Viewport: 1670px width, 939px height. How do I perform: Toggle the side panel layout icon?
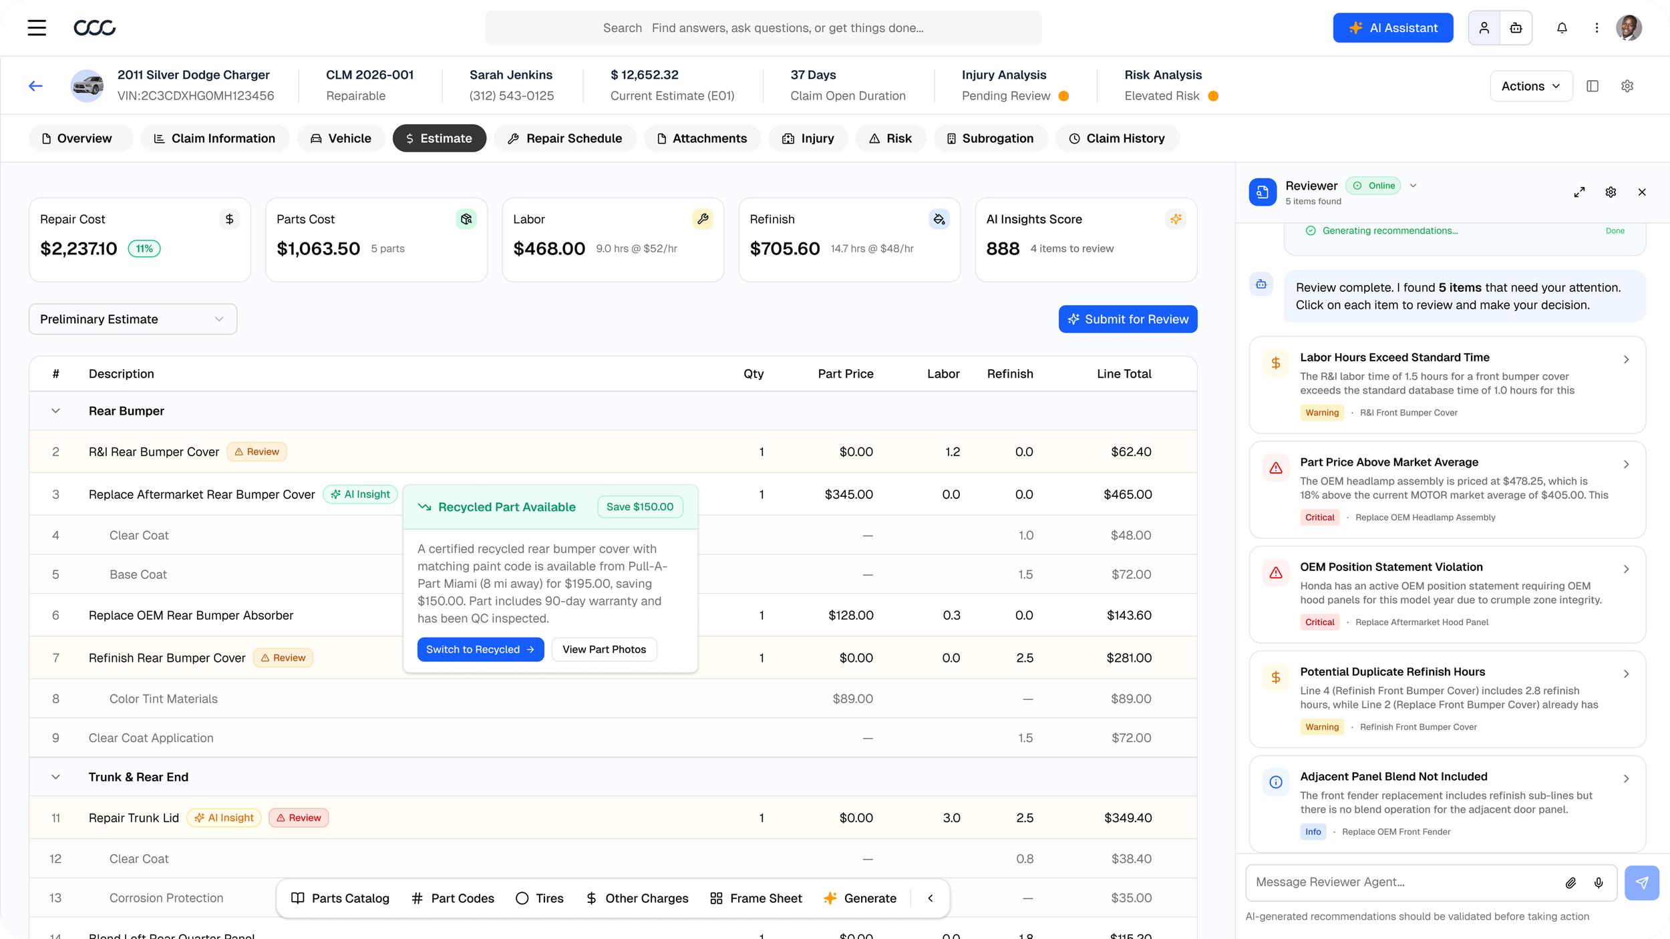[1593, 86]
